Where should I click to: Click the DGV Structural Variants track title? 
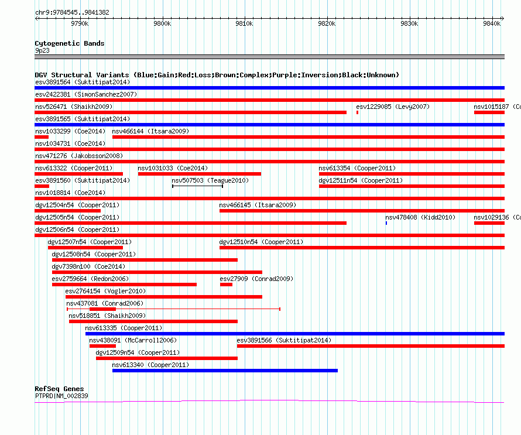217,75
